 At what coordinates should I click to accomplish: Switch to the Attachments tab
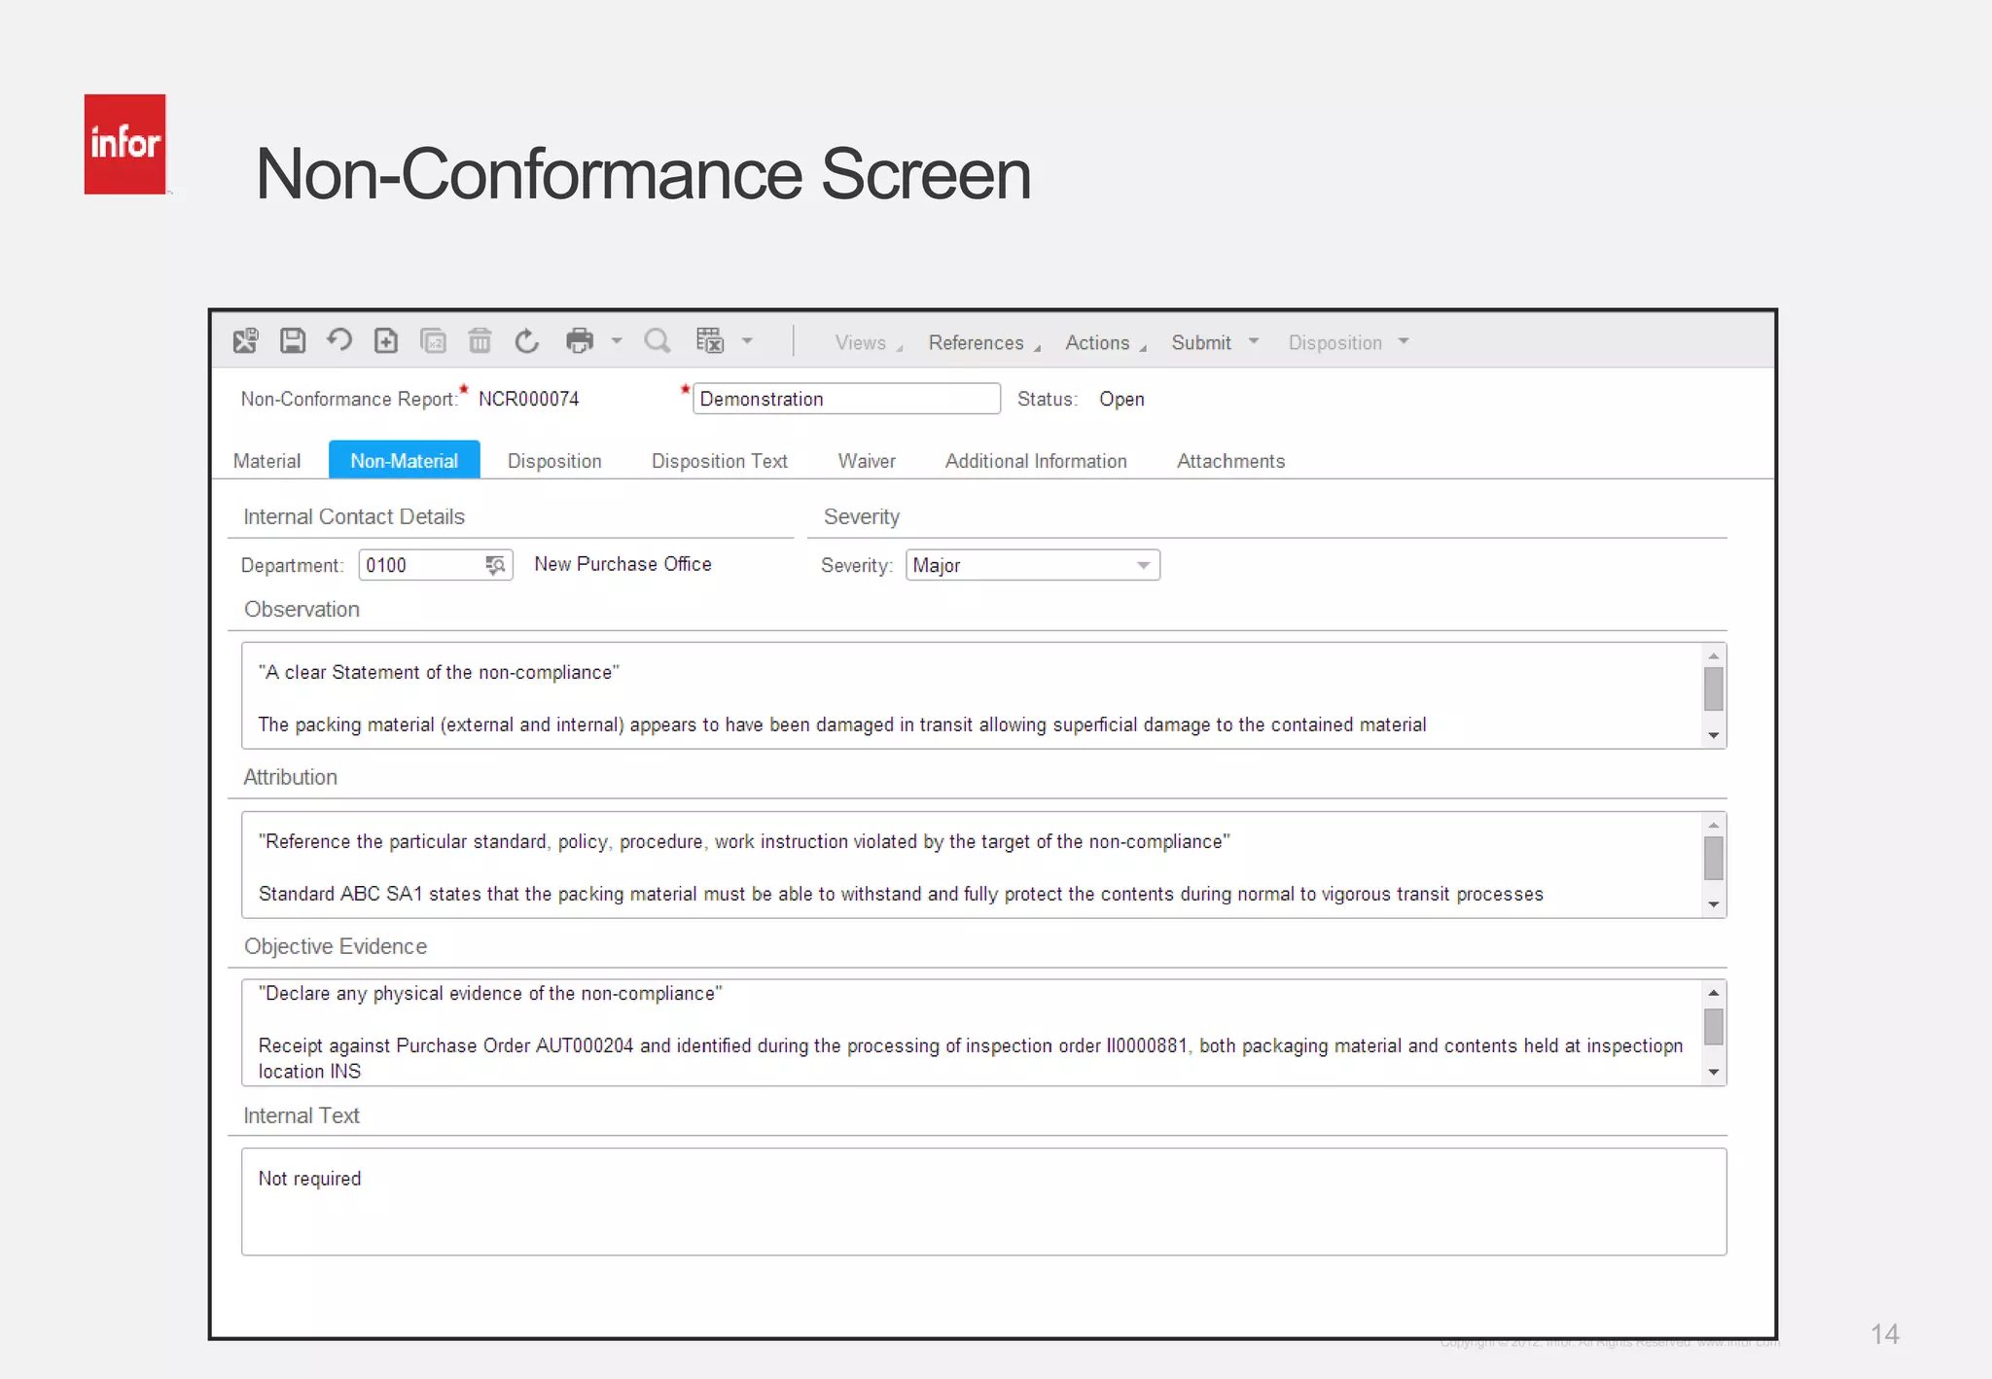(1230, 461)
